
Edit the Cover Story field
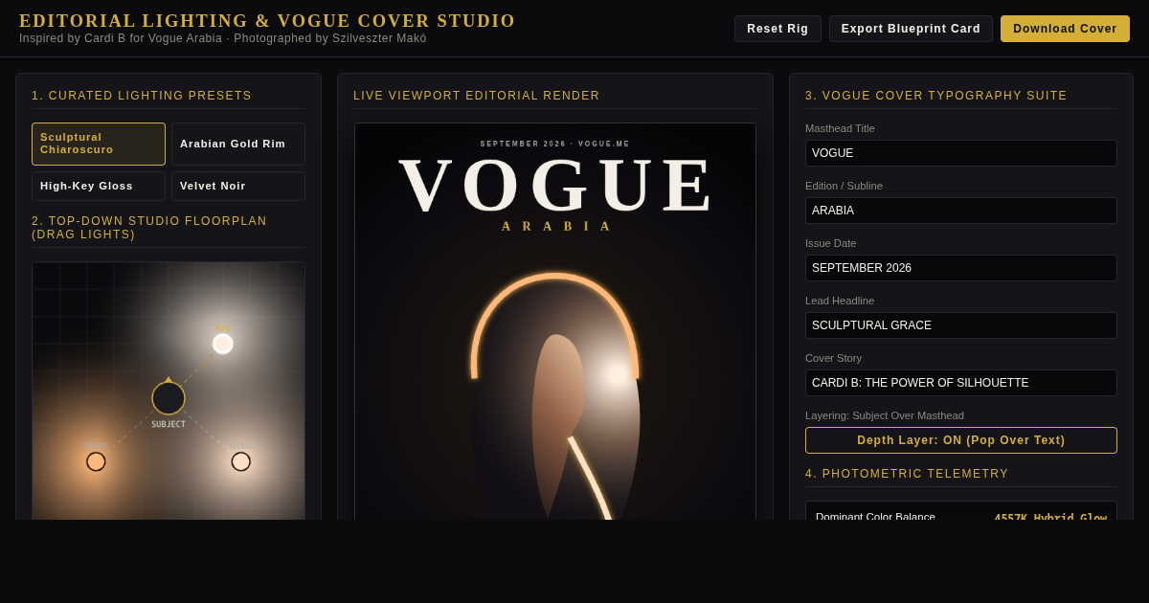(961, 383)
